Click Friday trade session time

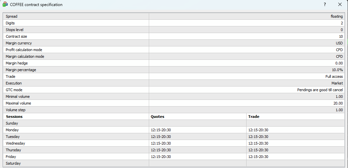[258, 157]
